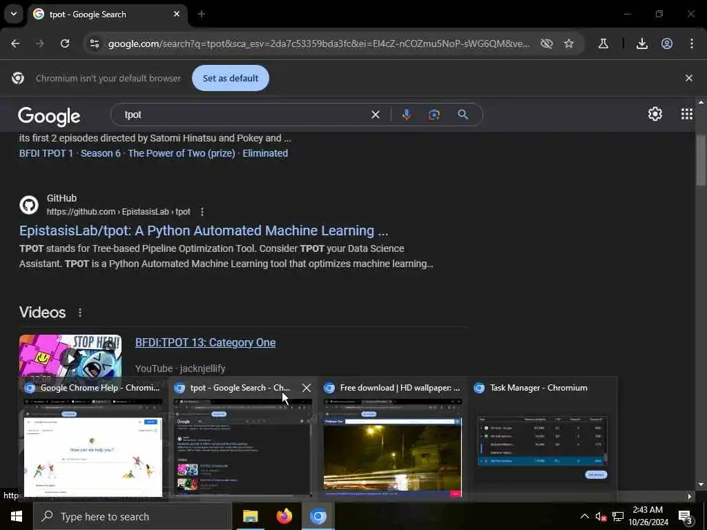Click the horizontal scroll right arrow

point(689,497)
